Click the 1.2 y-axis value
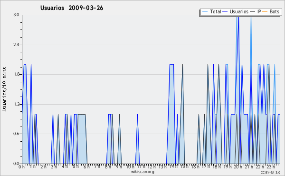 click(x=16, y=104)
